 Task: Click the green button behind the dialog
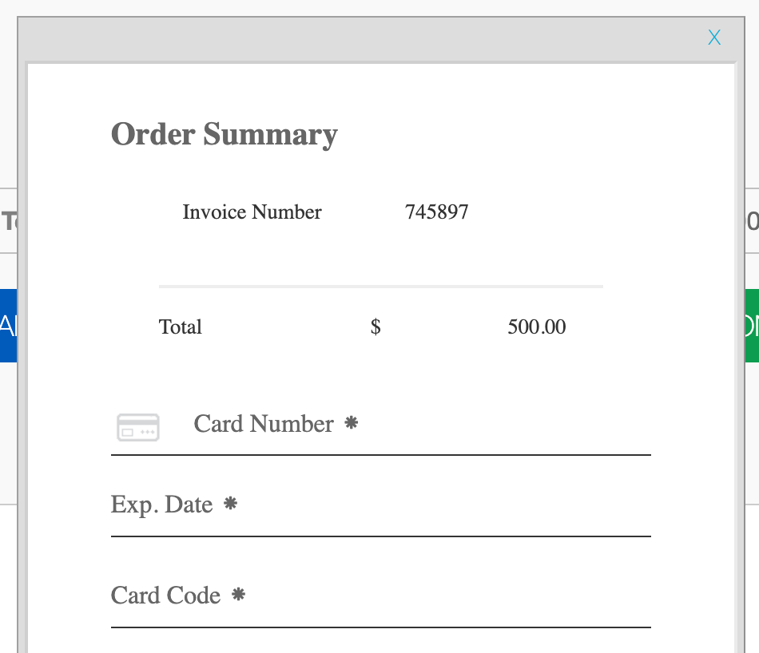pos(752,326)
